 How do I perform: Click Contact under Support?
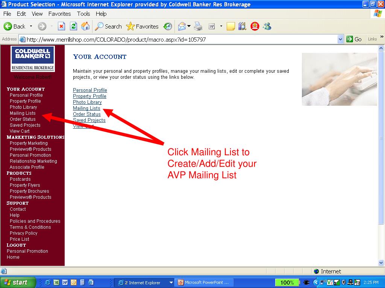click(x=18, y=209)
